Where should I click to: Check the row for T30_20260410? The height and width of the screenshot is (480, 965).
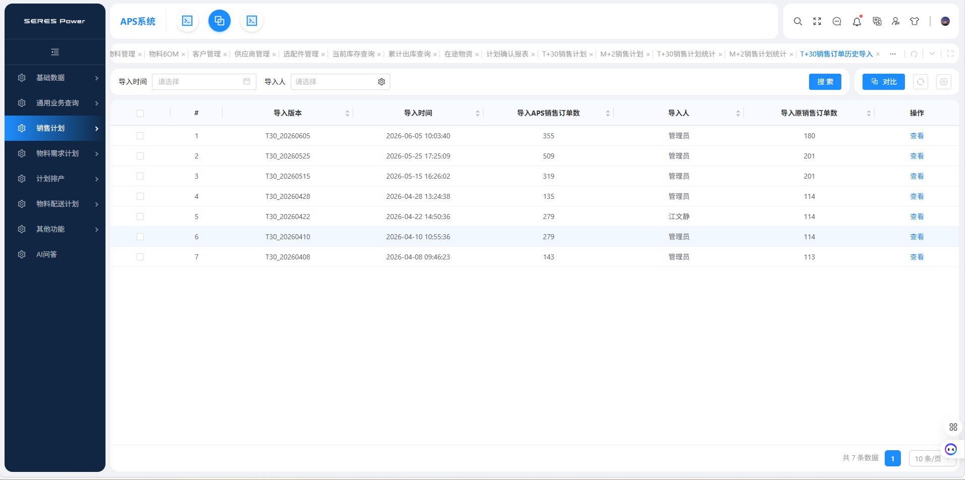coord(140,237)
